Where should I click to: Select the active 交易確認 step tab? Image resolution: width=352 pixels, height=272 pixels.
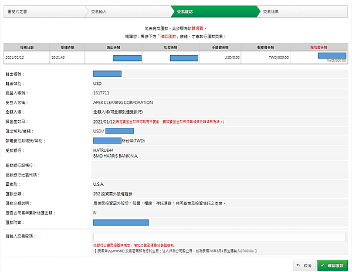pyautogui.click(x=215, y=12)
